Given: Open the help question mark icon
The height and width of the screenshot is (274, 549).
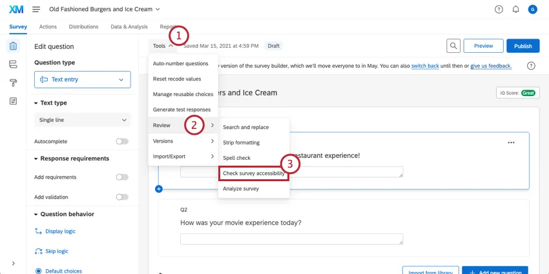Looking at the screenshot, I should (x=499, y=10).
